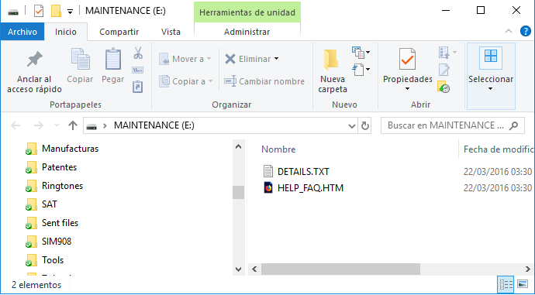Click the Propiedades checkmark icon
This screenshot has width=535, height=295.
[407, 59]
